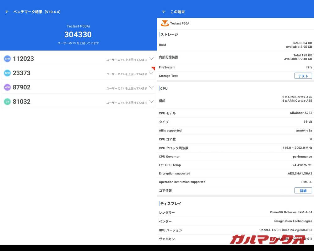Tap the この端末 header title

click(x=177, y=12)
